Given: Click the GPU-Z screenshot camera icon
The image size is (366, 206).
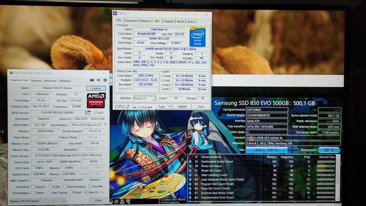Looking at the screenshot, I should click(92, 80).
